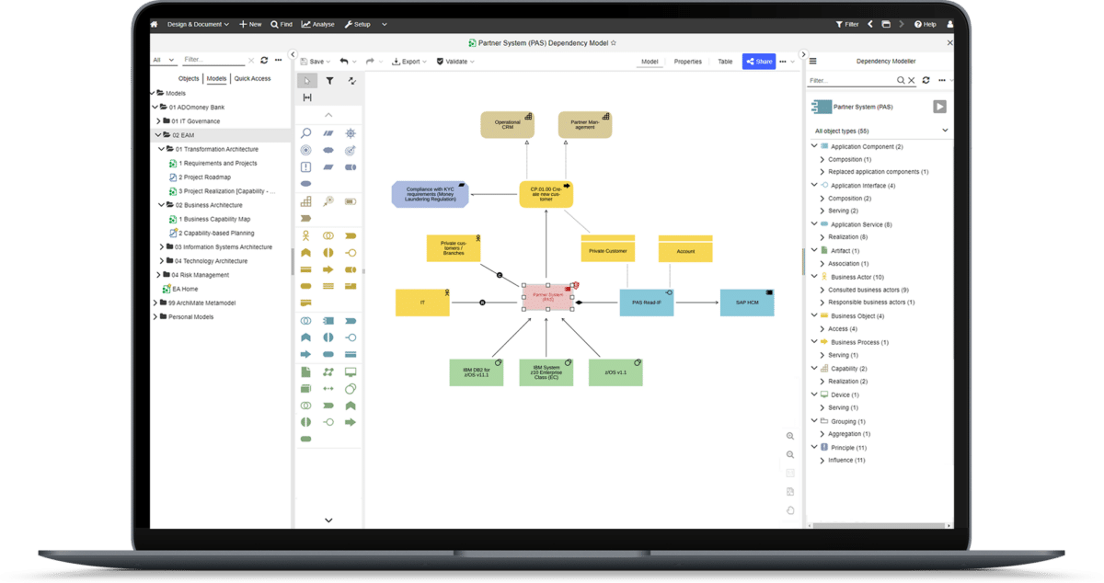The width and height of the screenshot is (1104, 583).
Task: Switch to the Properties tab
Action: [687, 61]
